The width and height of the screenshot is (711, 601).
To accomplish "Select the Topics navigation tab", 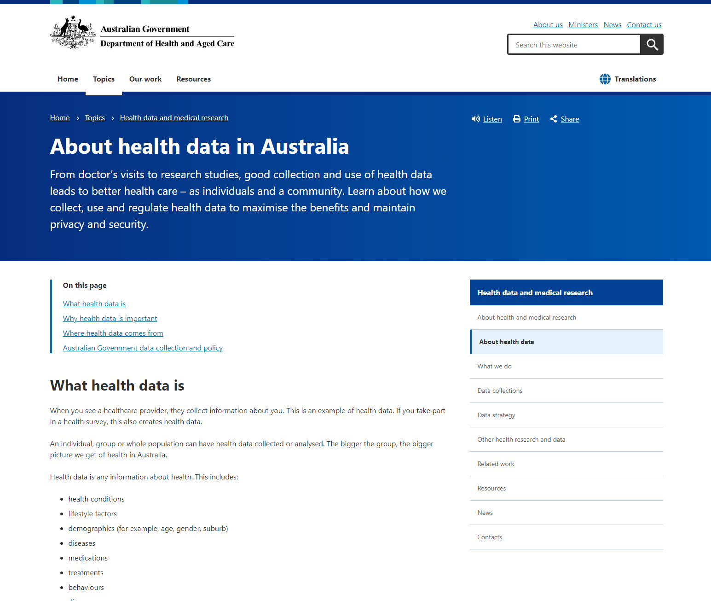I will (104, 79).
